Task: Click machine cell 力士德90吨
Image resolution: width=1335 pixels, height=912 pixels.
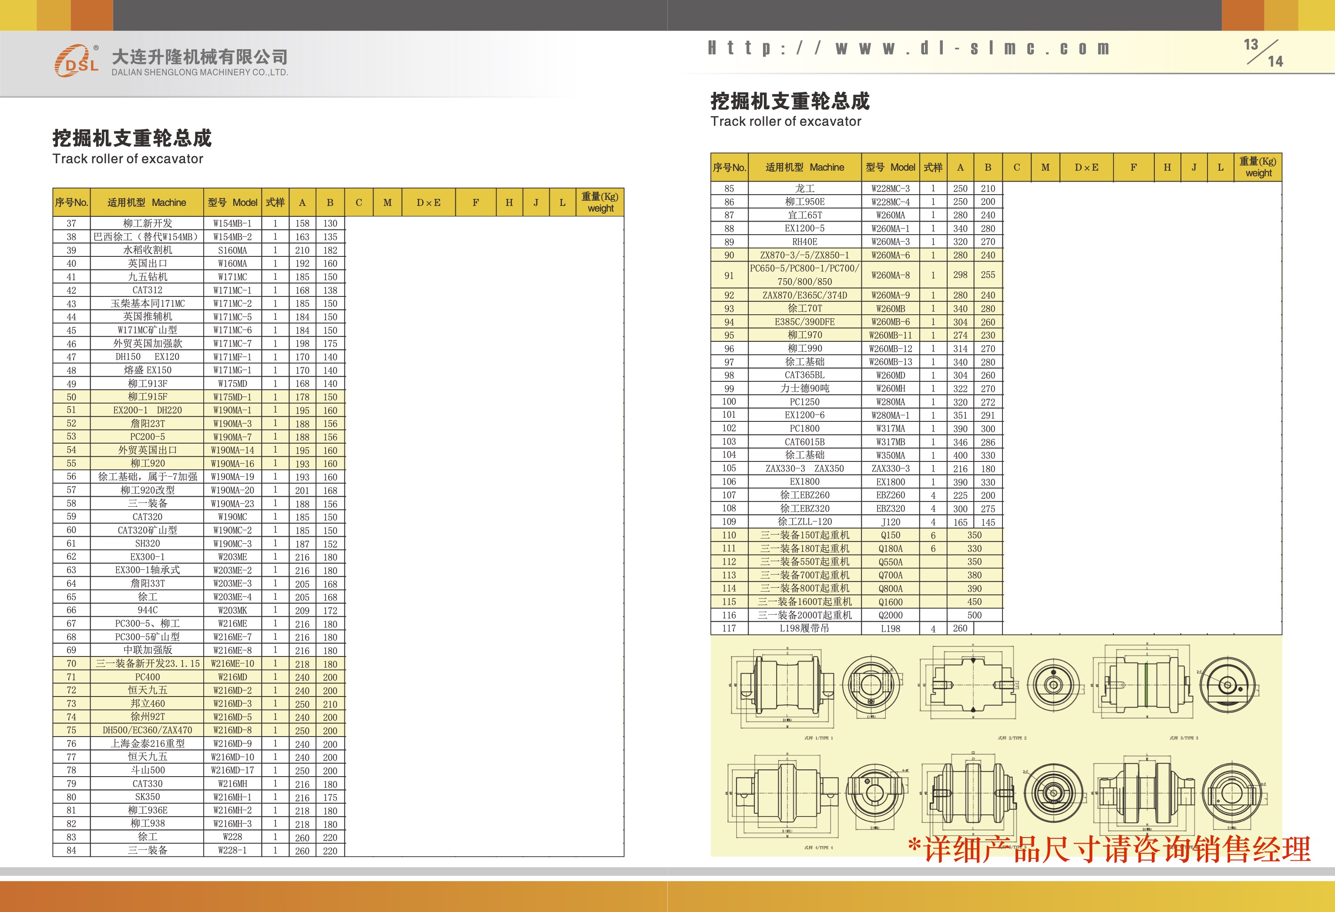Action: coord(805,388)
